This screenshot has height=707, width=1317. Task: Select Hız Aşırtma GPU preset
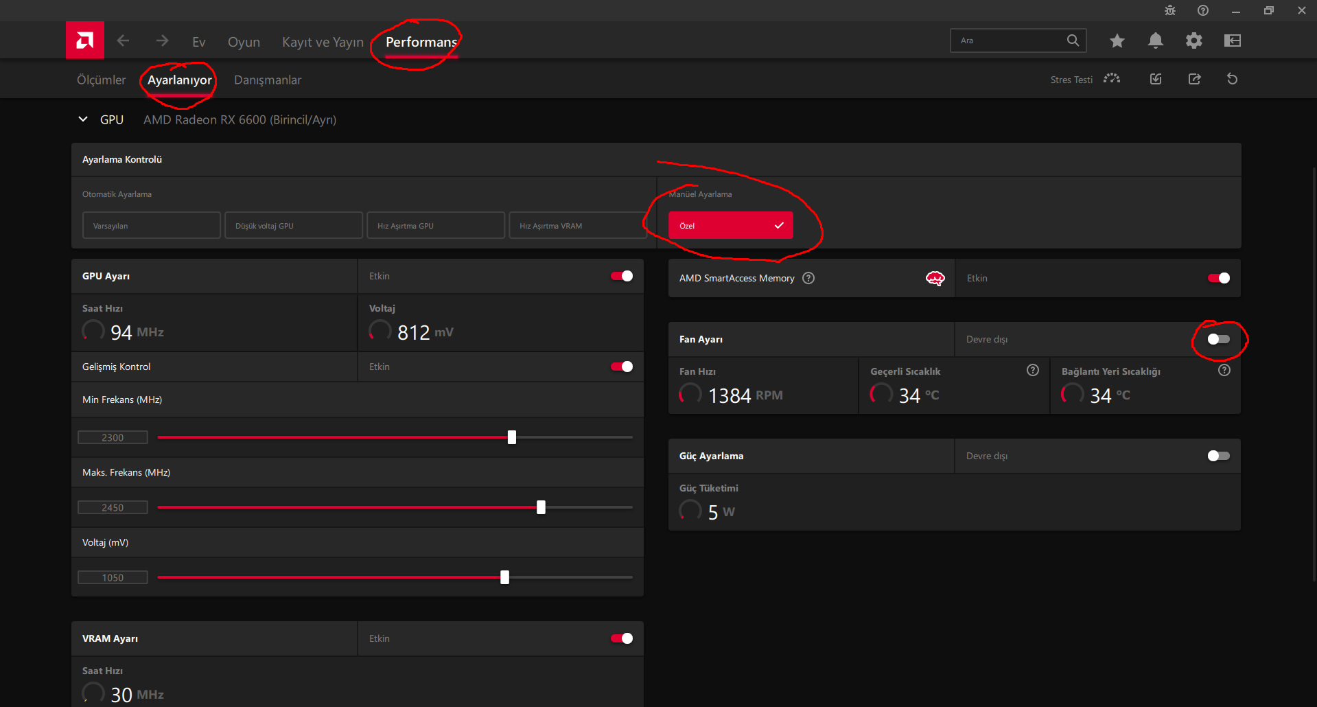coord(436,225)
